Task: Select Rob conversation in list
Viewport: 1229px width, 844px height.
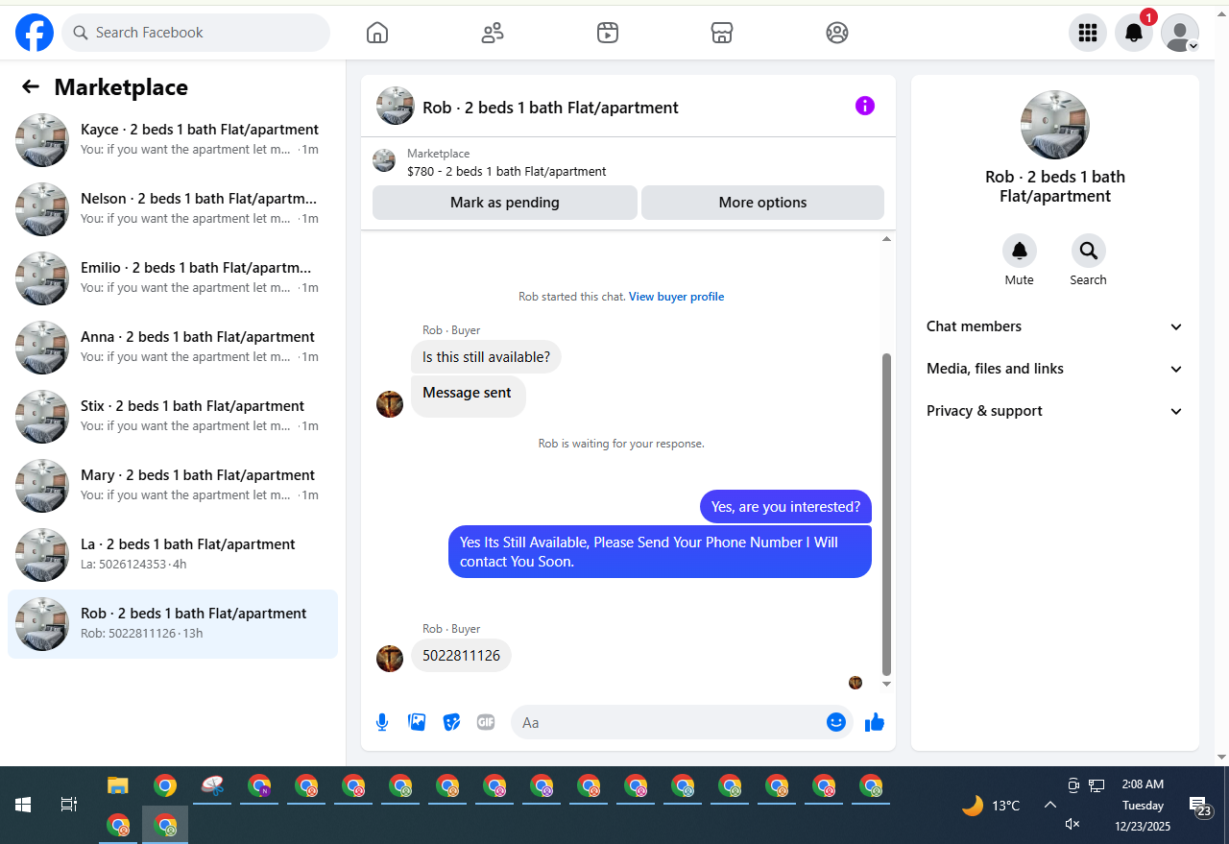Action: tap(173, 624)
